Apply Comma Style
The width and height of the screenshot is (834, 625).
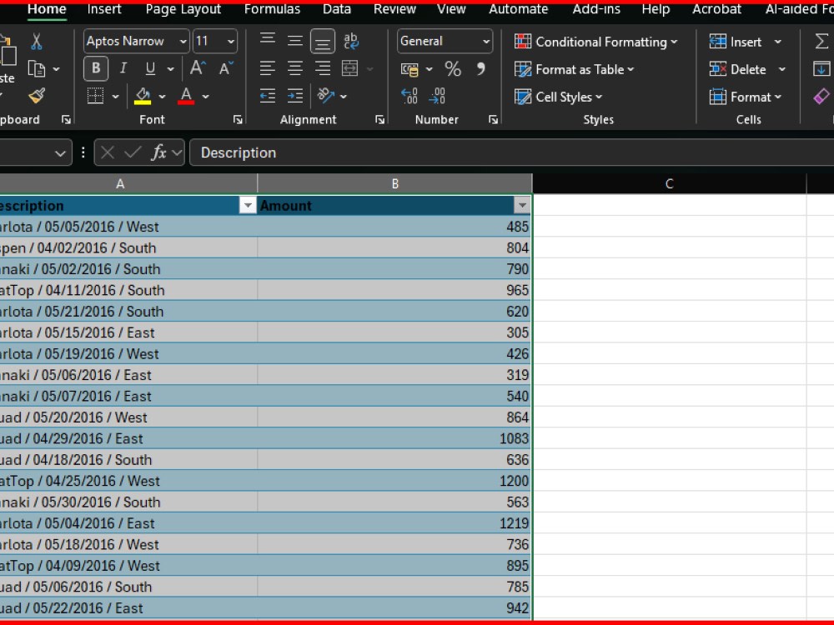480,69
